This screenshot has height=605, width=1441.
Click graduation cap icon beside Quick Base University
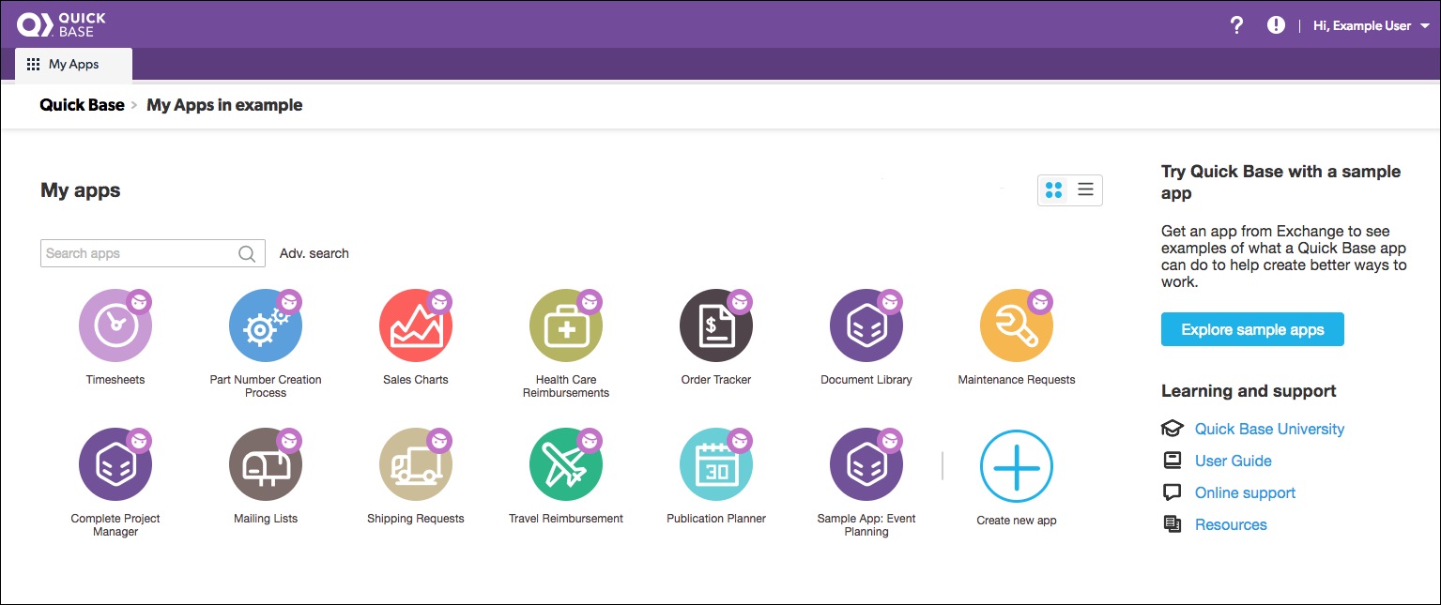(x=1173, y=429)
